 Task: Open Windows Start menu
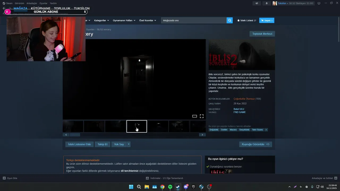[x=131, y=187]
